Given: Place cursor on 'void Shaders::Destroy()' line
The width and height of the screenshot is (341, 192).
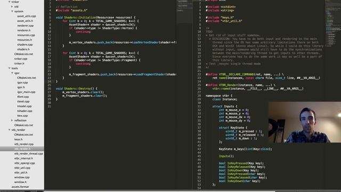Looking at the screenshot, I should (x=77, y=89).
